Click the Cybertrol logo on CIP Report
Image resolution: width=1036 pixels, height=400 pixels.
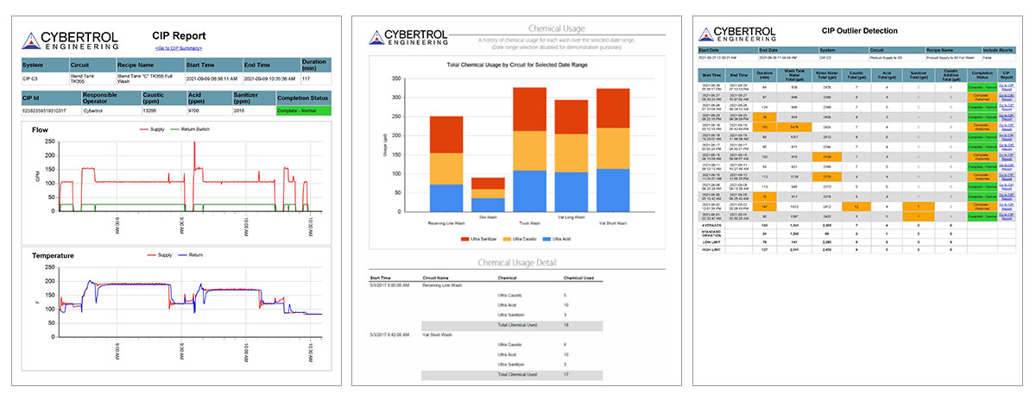[71, 40]
